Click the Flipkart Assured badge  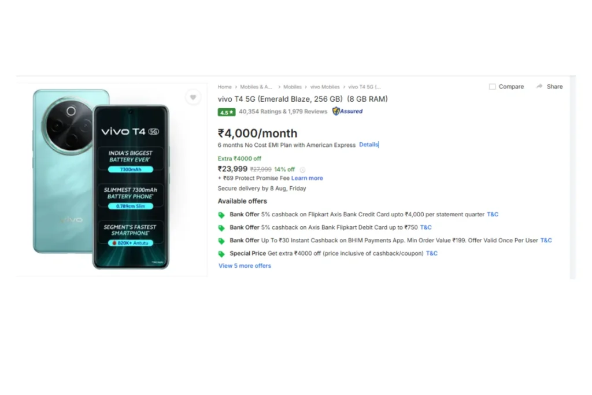(x=347, y=112)
